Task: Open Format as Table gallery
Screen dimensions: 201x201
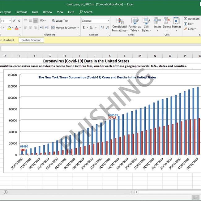Action: click(x=135, y=25)
